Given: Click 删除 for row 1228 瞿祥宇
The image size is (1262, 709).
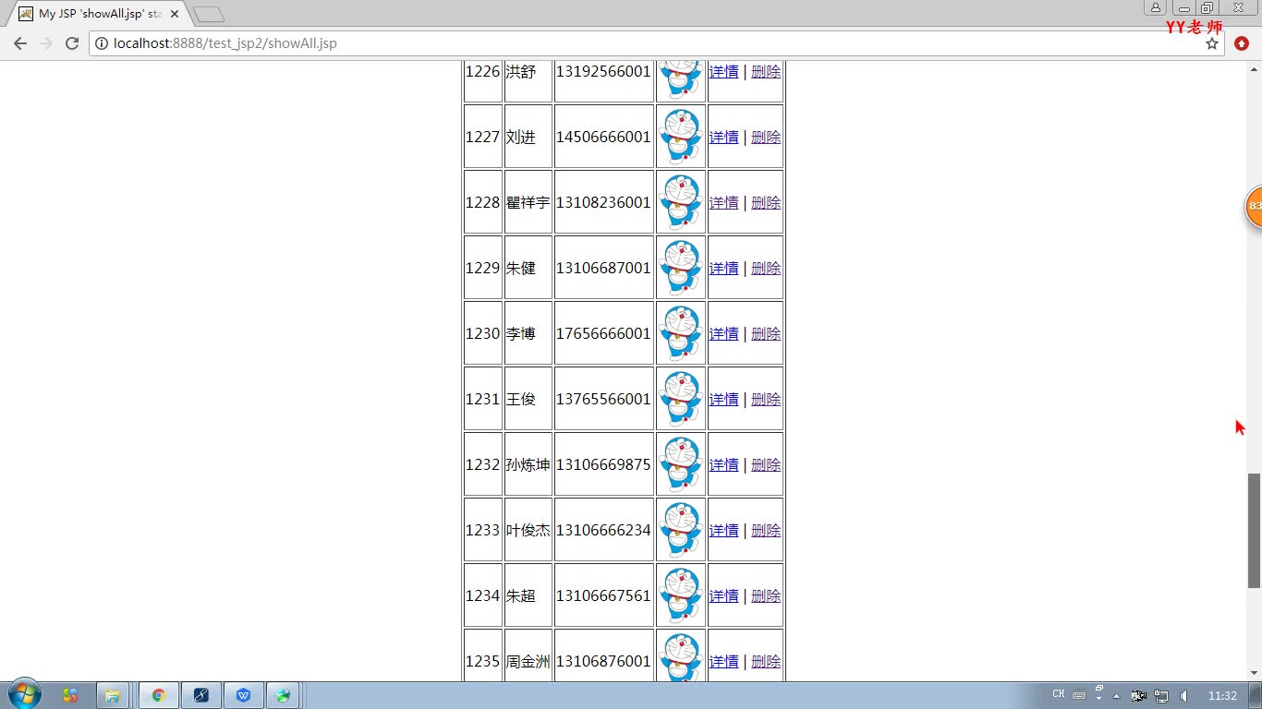Looking at the screenshot, I should [766, 202].
